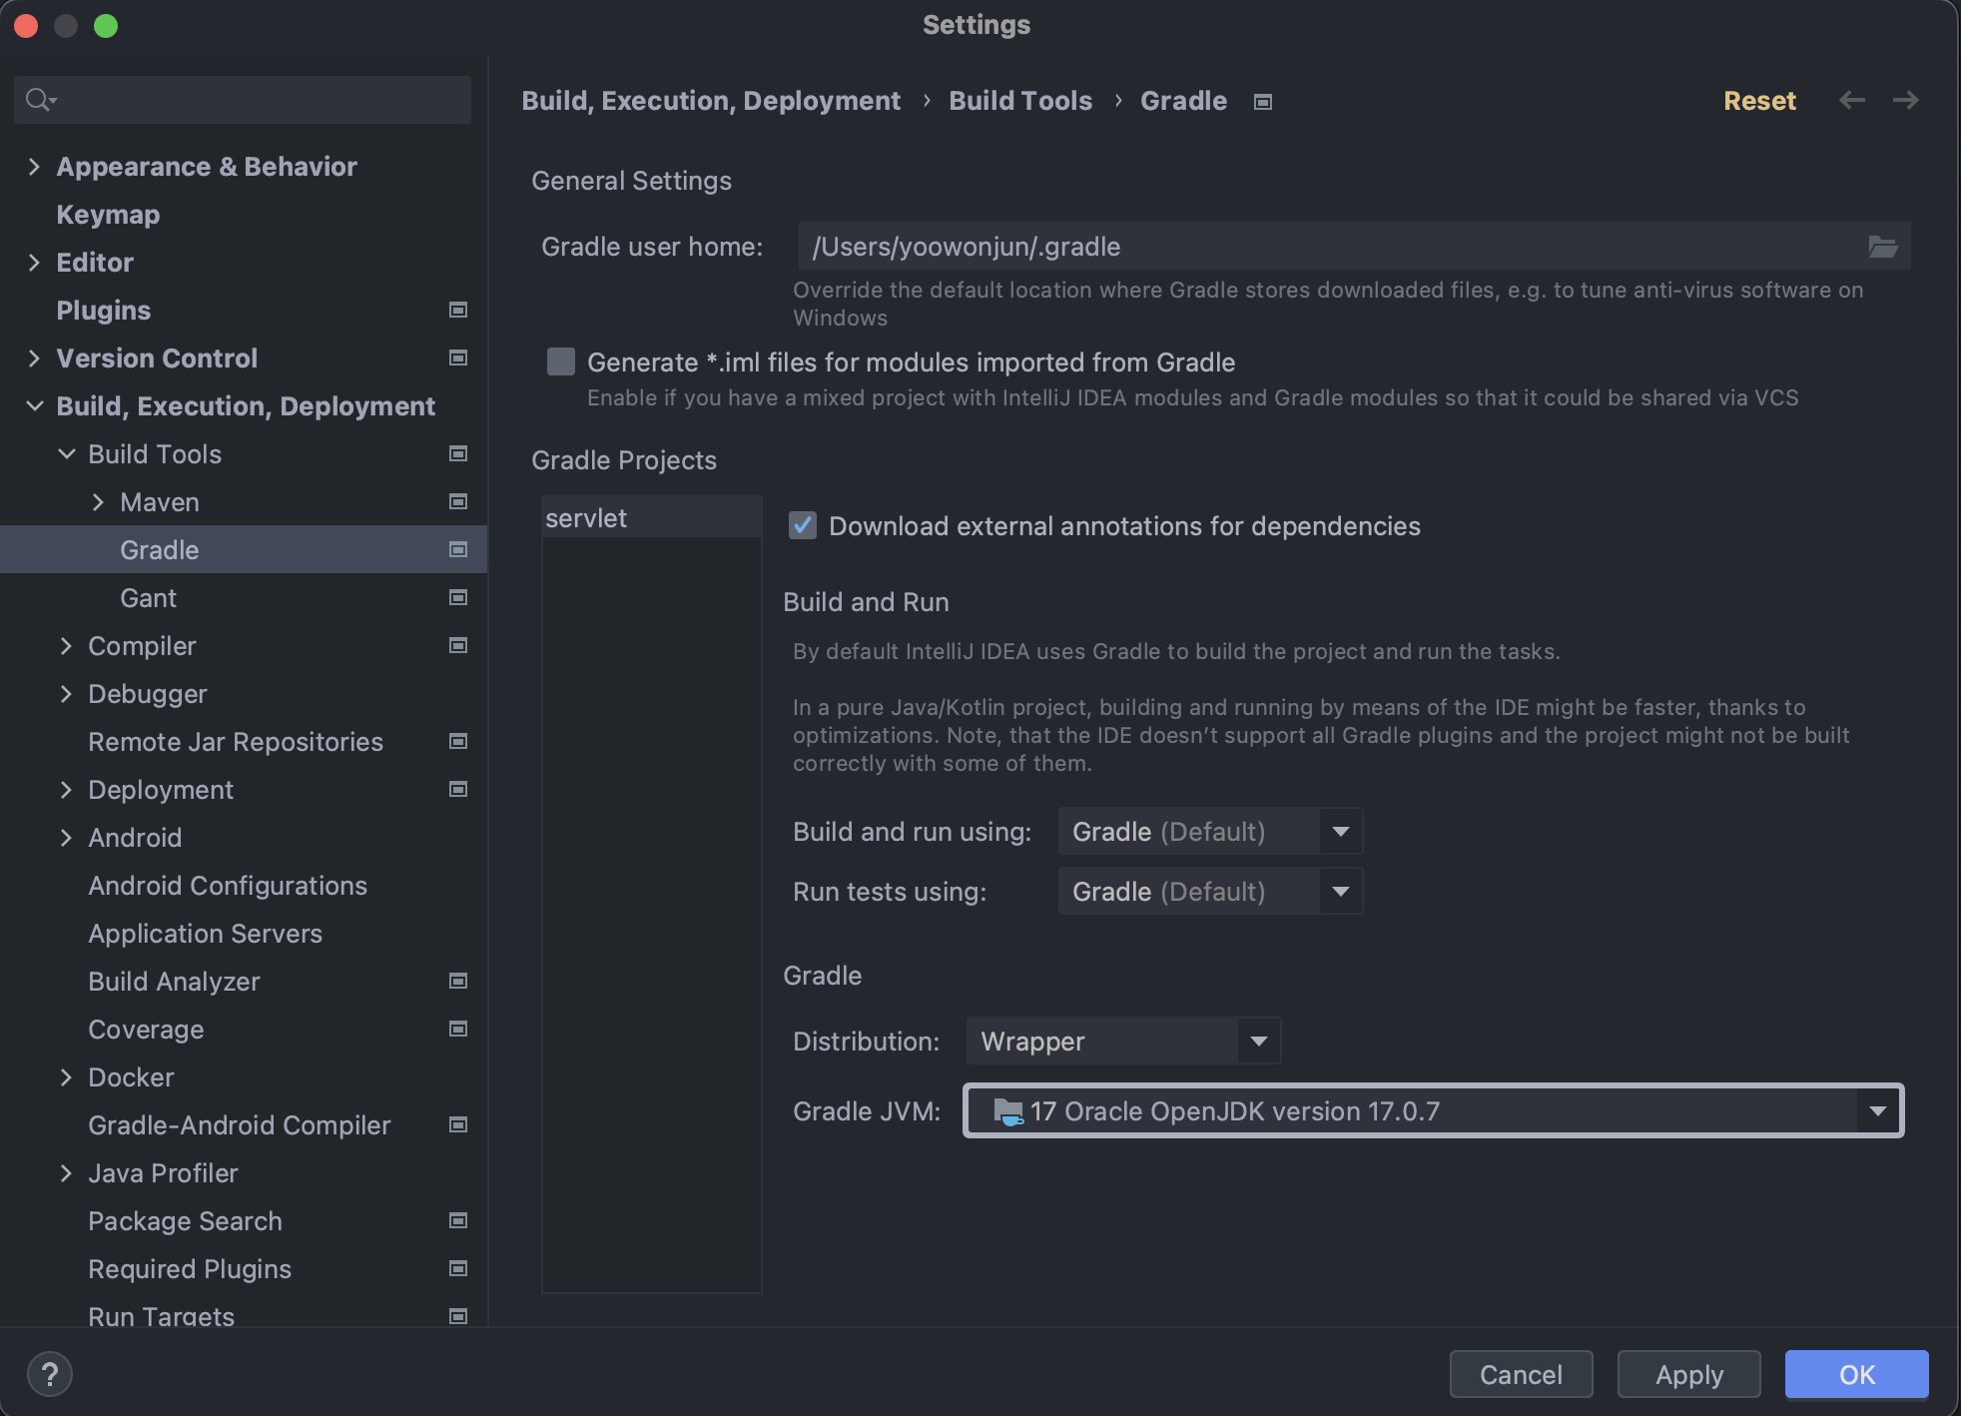Enable Generate *.iml files checkbox

coord(561,361)
